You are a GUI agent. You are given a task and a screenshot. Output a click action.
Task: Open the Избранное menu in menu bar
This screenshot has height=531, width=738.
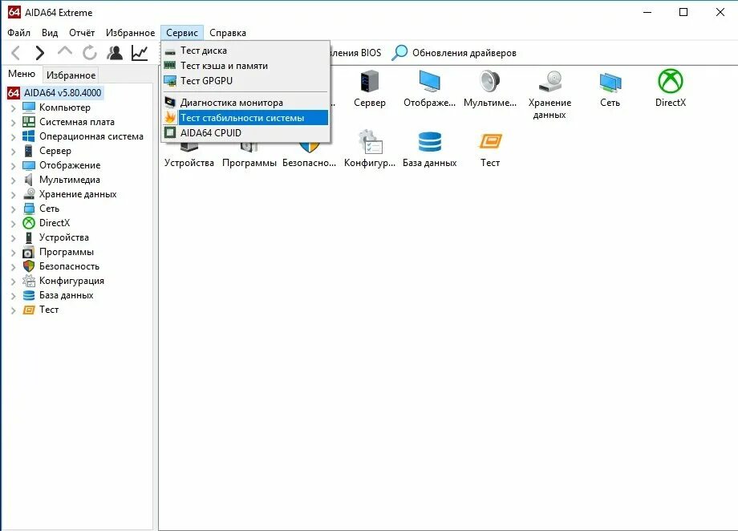pos(131,32)
